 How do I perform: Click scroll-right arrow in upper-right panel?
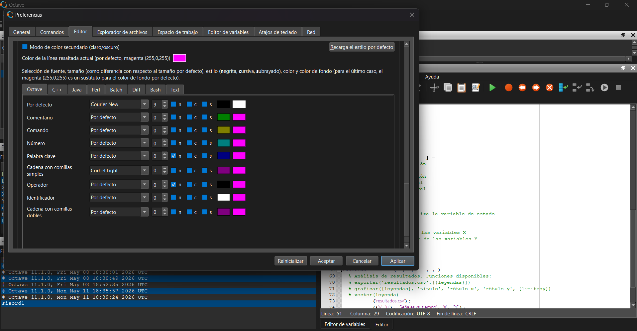click(x=628, y=59)
